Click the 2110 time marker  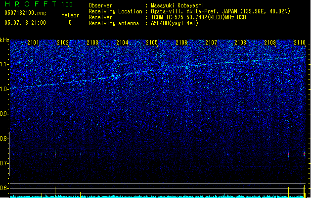300,43
